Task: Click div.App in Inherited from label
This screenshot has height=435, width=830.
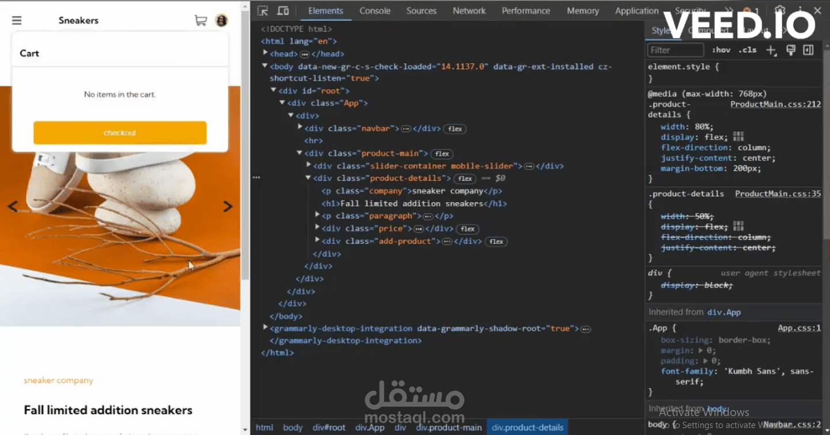Action: [724, 312]
